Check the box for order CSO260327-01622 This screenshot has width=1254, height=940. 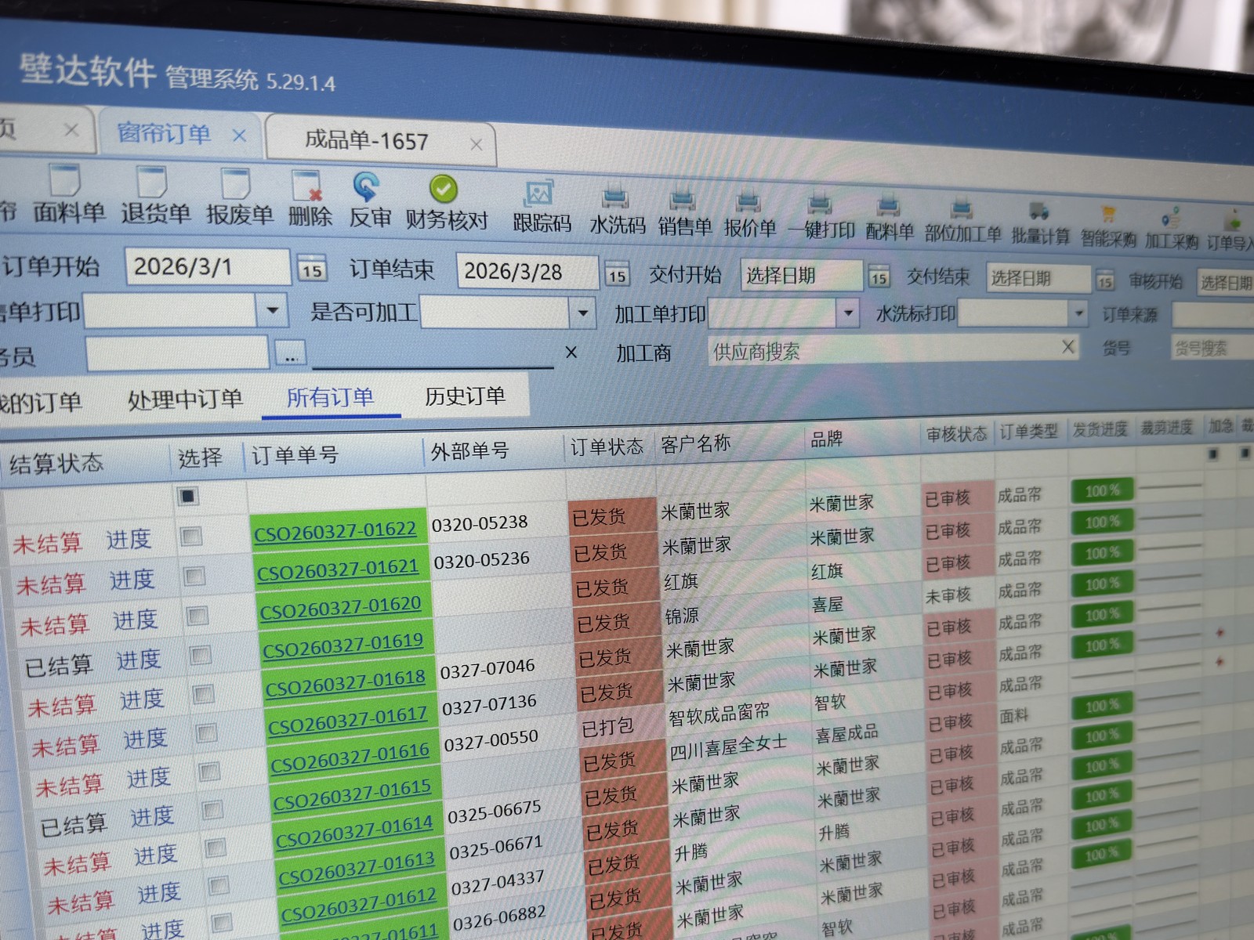[x=190, y=537]
